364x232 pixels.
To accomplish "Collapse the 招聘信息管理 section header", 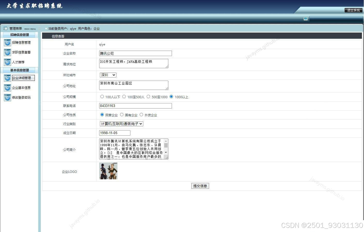I will click(19, 35).
